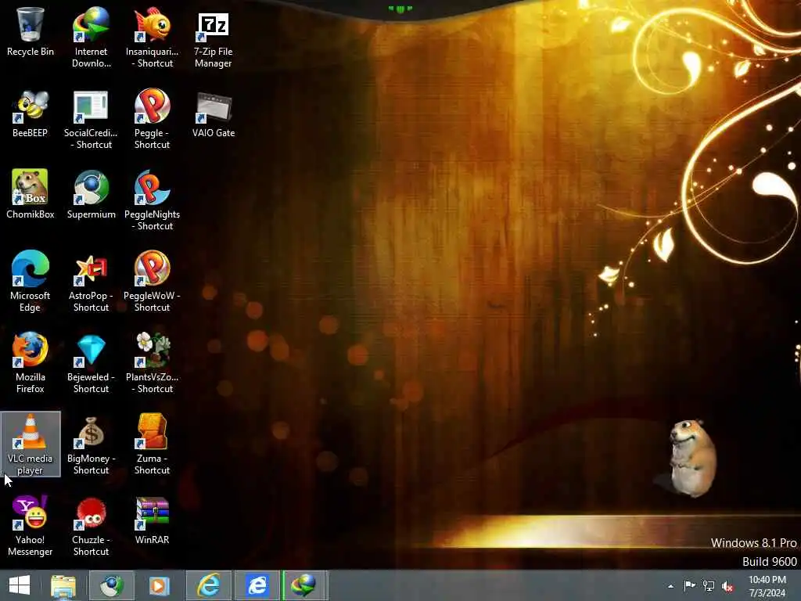Select the Supermium browser desktop icon
This screenshot has height=601, width=801.
point(91,194)
